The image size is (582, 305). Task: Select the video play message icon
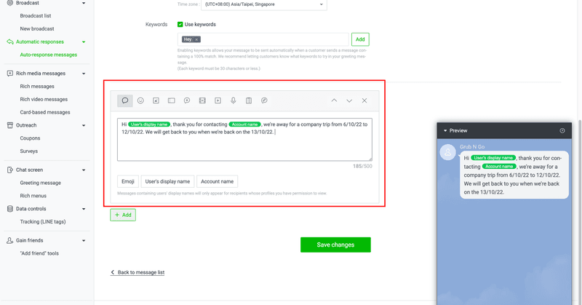point(218,100)
